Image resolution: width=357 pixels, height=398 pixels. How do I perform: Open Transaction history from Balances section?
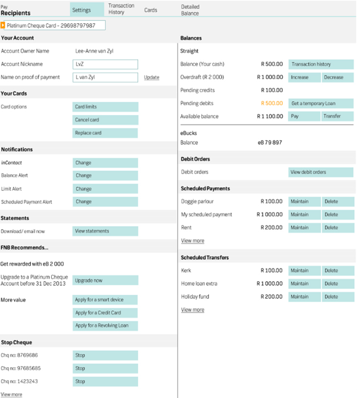[x=321, y=64]
